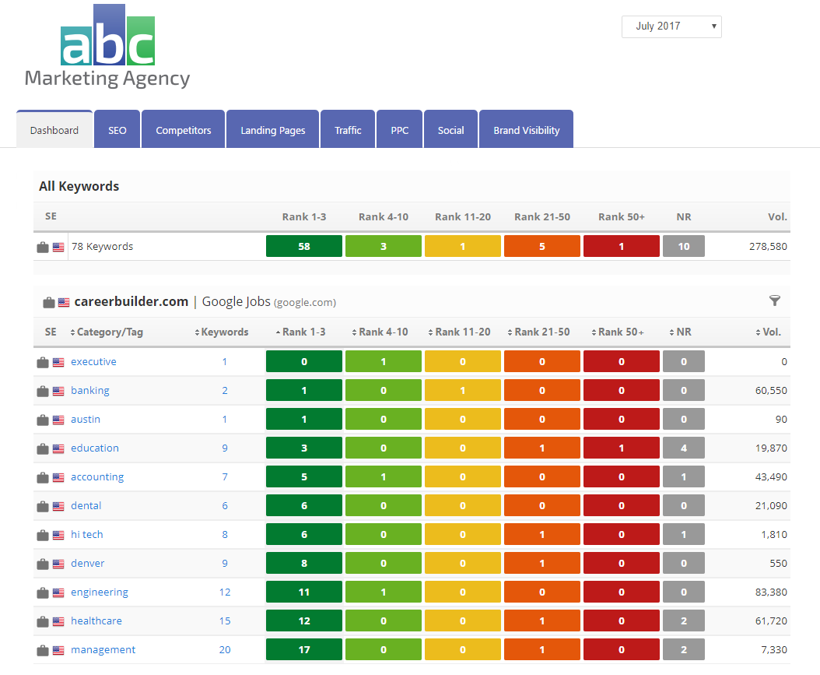Click accounting keywords count 7
The width and height of the screenshot is (820, 675).
pyautogui.click(x=225, y=477)
